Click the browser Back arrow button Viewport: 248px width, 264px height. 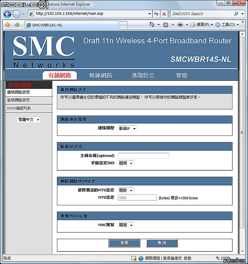pyautogui.click(x=7, y=14)
